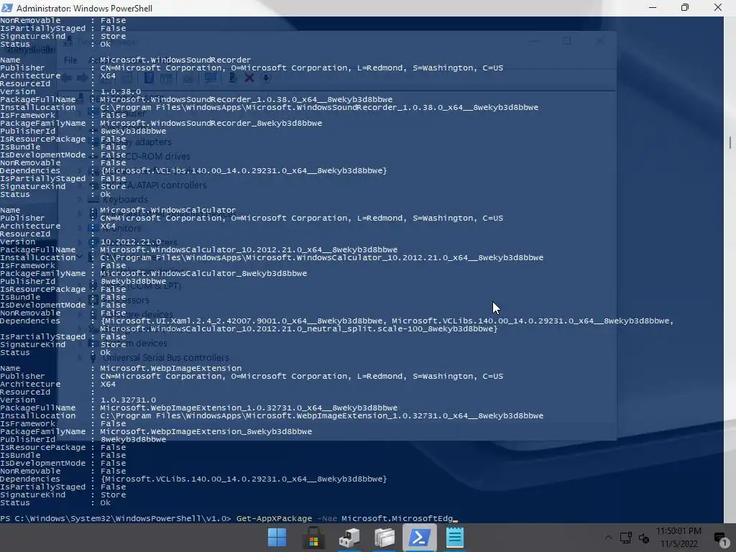Click the 'Administrator: Windows PowerShell' title text
The image size is (736, 552).
(x=85, y=9)
